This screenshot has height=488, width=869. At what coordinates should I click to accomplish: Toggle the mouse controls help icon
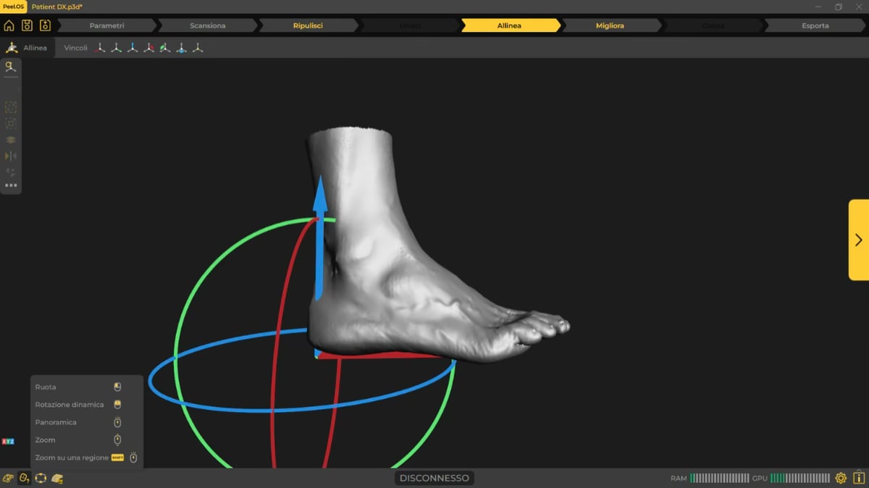25,478
